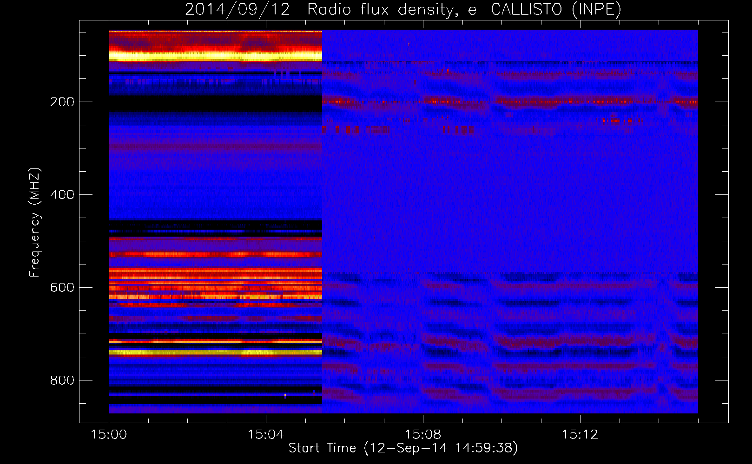Click the 'Start Time (12-Sep-14 14:59:38)' label
This screenshot has width=752, height=464.
click(x=403, y=448)
